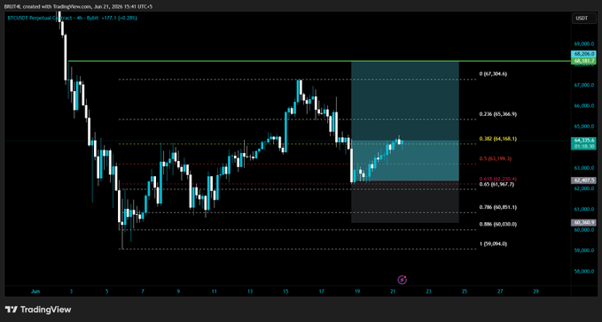The height and width of the screenshot is (322, 602).
Task: Click the 62,407.5 entry price tag
Action: [583, 180]
